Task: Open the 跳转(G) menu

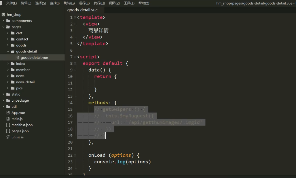Action: pos(69,3)
